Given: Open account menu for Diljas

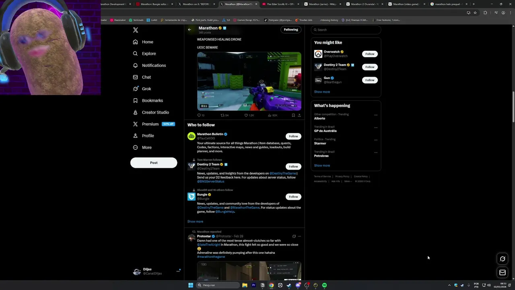Looking at the screenshot, I should tap(157, 271).
